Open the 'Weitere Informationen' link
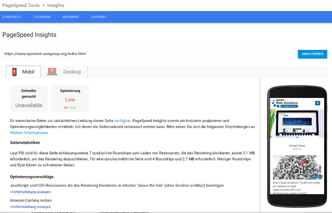The image size is (332, 213). [x=29, y=133]
